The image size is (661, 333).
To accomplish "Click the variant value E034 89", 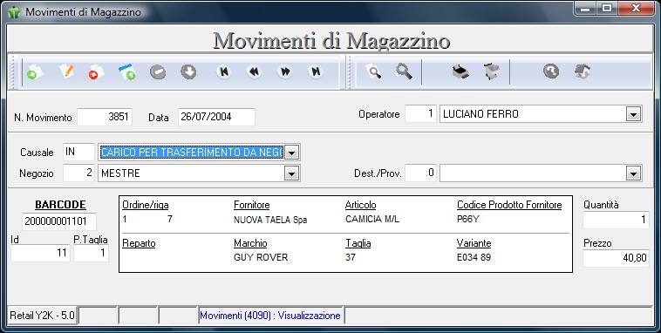I will (x=474, y=257).
